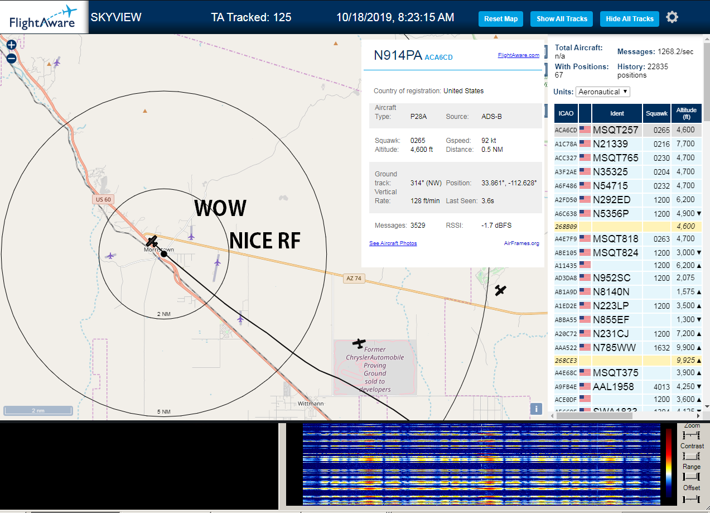
Task: Select the purple aircraft below the NICE RF text
Action: [217, 261]
